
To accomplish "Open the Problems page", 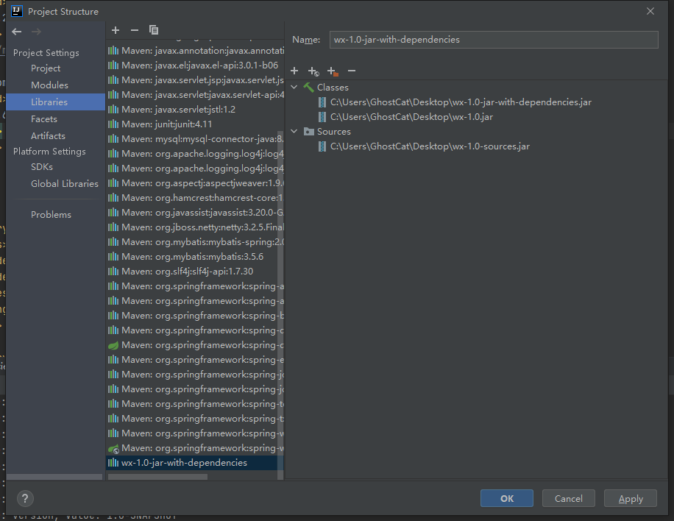I will tap(51, 214).
